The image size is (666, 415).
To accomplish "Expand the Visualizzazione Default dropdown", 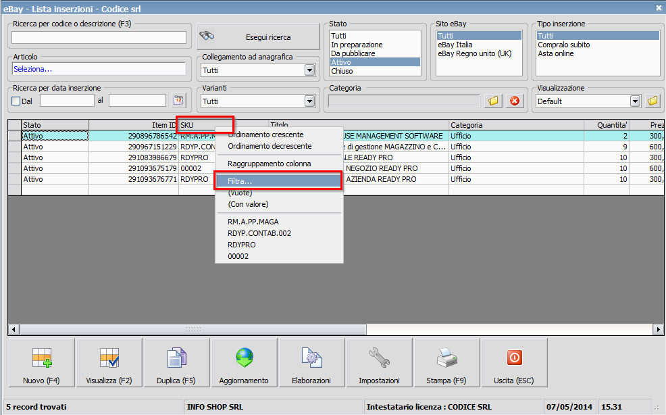I will (x=635, y=101).
